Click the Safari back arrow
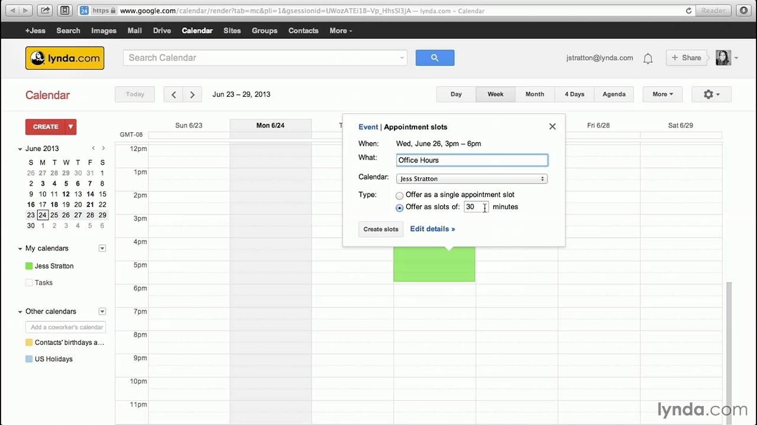 coord(11,11)
